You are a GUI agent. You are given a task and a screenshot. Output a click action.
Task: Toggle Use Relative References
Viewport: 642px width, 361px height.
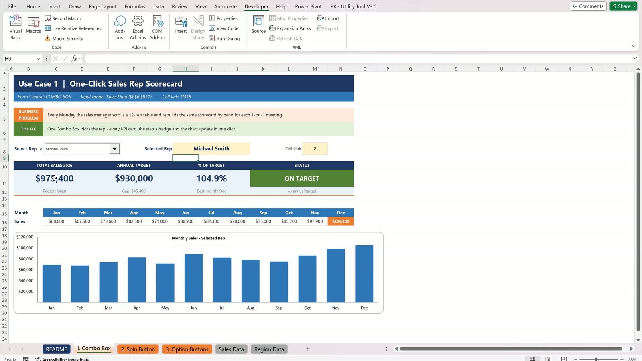pos(73,28)
